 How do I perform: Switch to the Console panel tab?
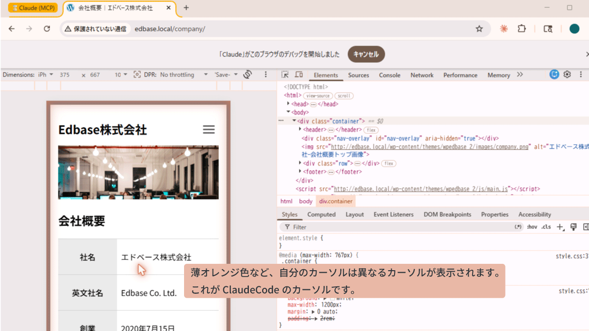click(390, 75)
